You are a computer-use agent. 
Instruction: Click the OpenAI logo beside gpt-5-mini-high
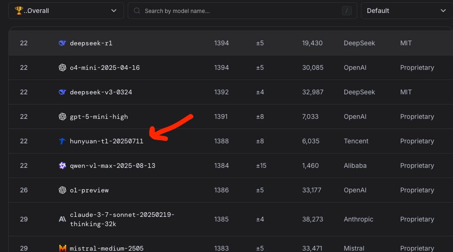[62, 117]
